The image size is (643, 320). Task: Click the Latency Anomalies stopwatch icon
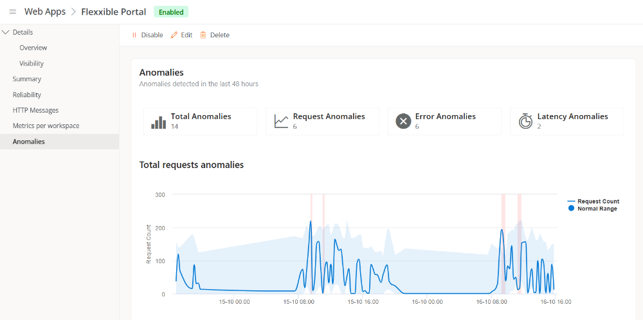525,122
